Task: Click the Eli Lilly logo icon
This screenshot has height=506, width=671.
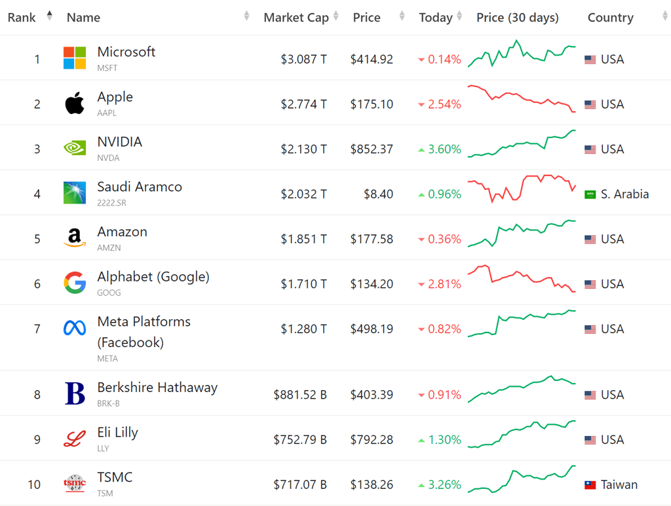Action: coord(75,439)
